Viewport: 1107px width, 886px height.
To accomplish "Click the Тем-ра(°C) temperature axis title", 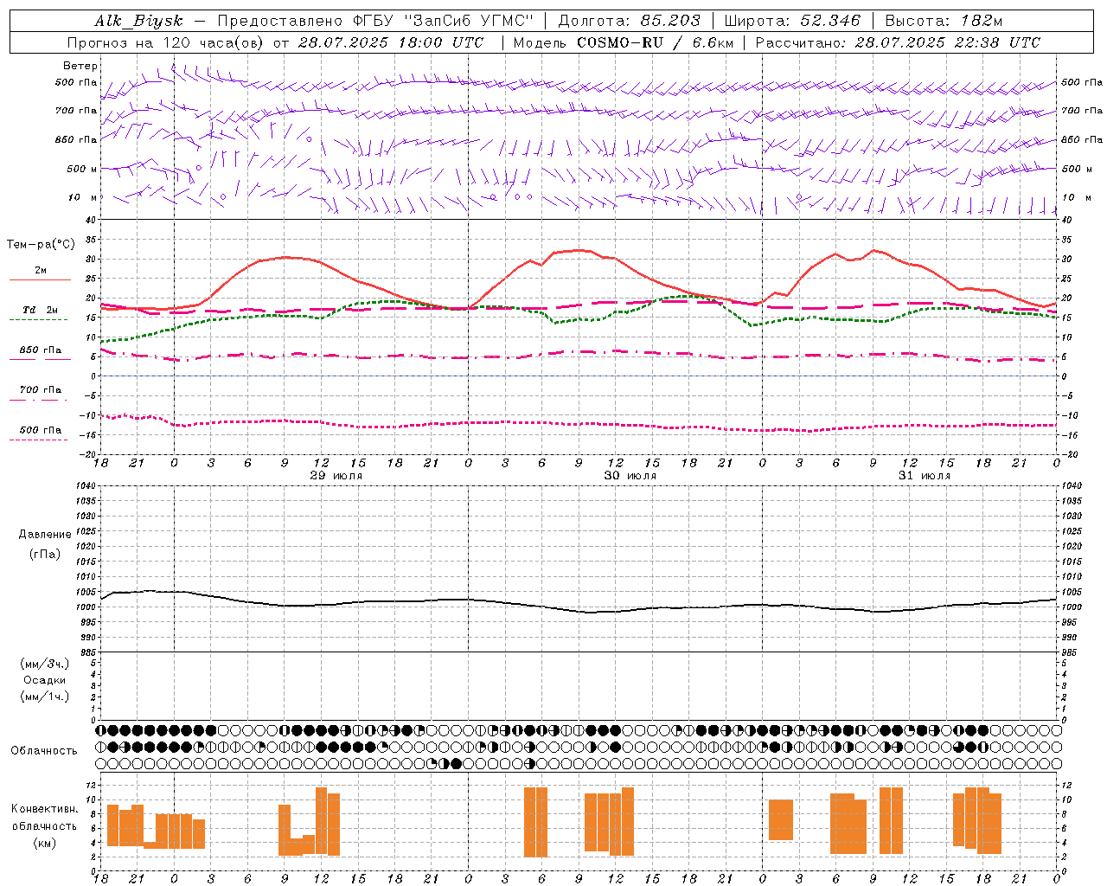I will pyautogui.click(x=41, y=245).
